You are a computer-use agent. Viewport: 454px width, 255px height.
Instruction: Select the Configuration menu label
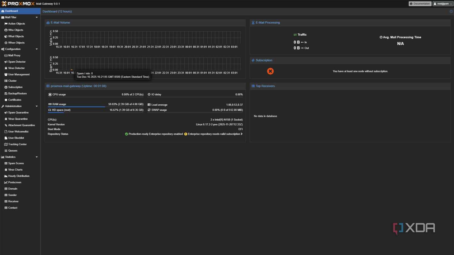coord(13,49)
